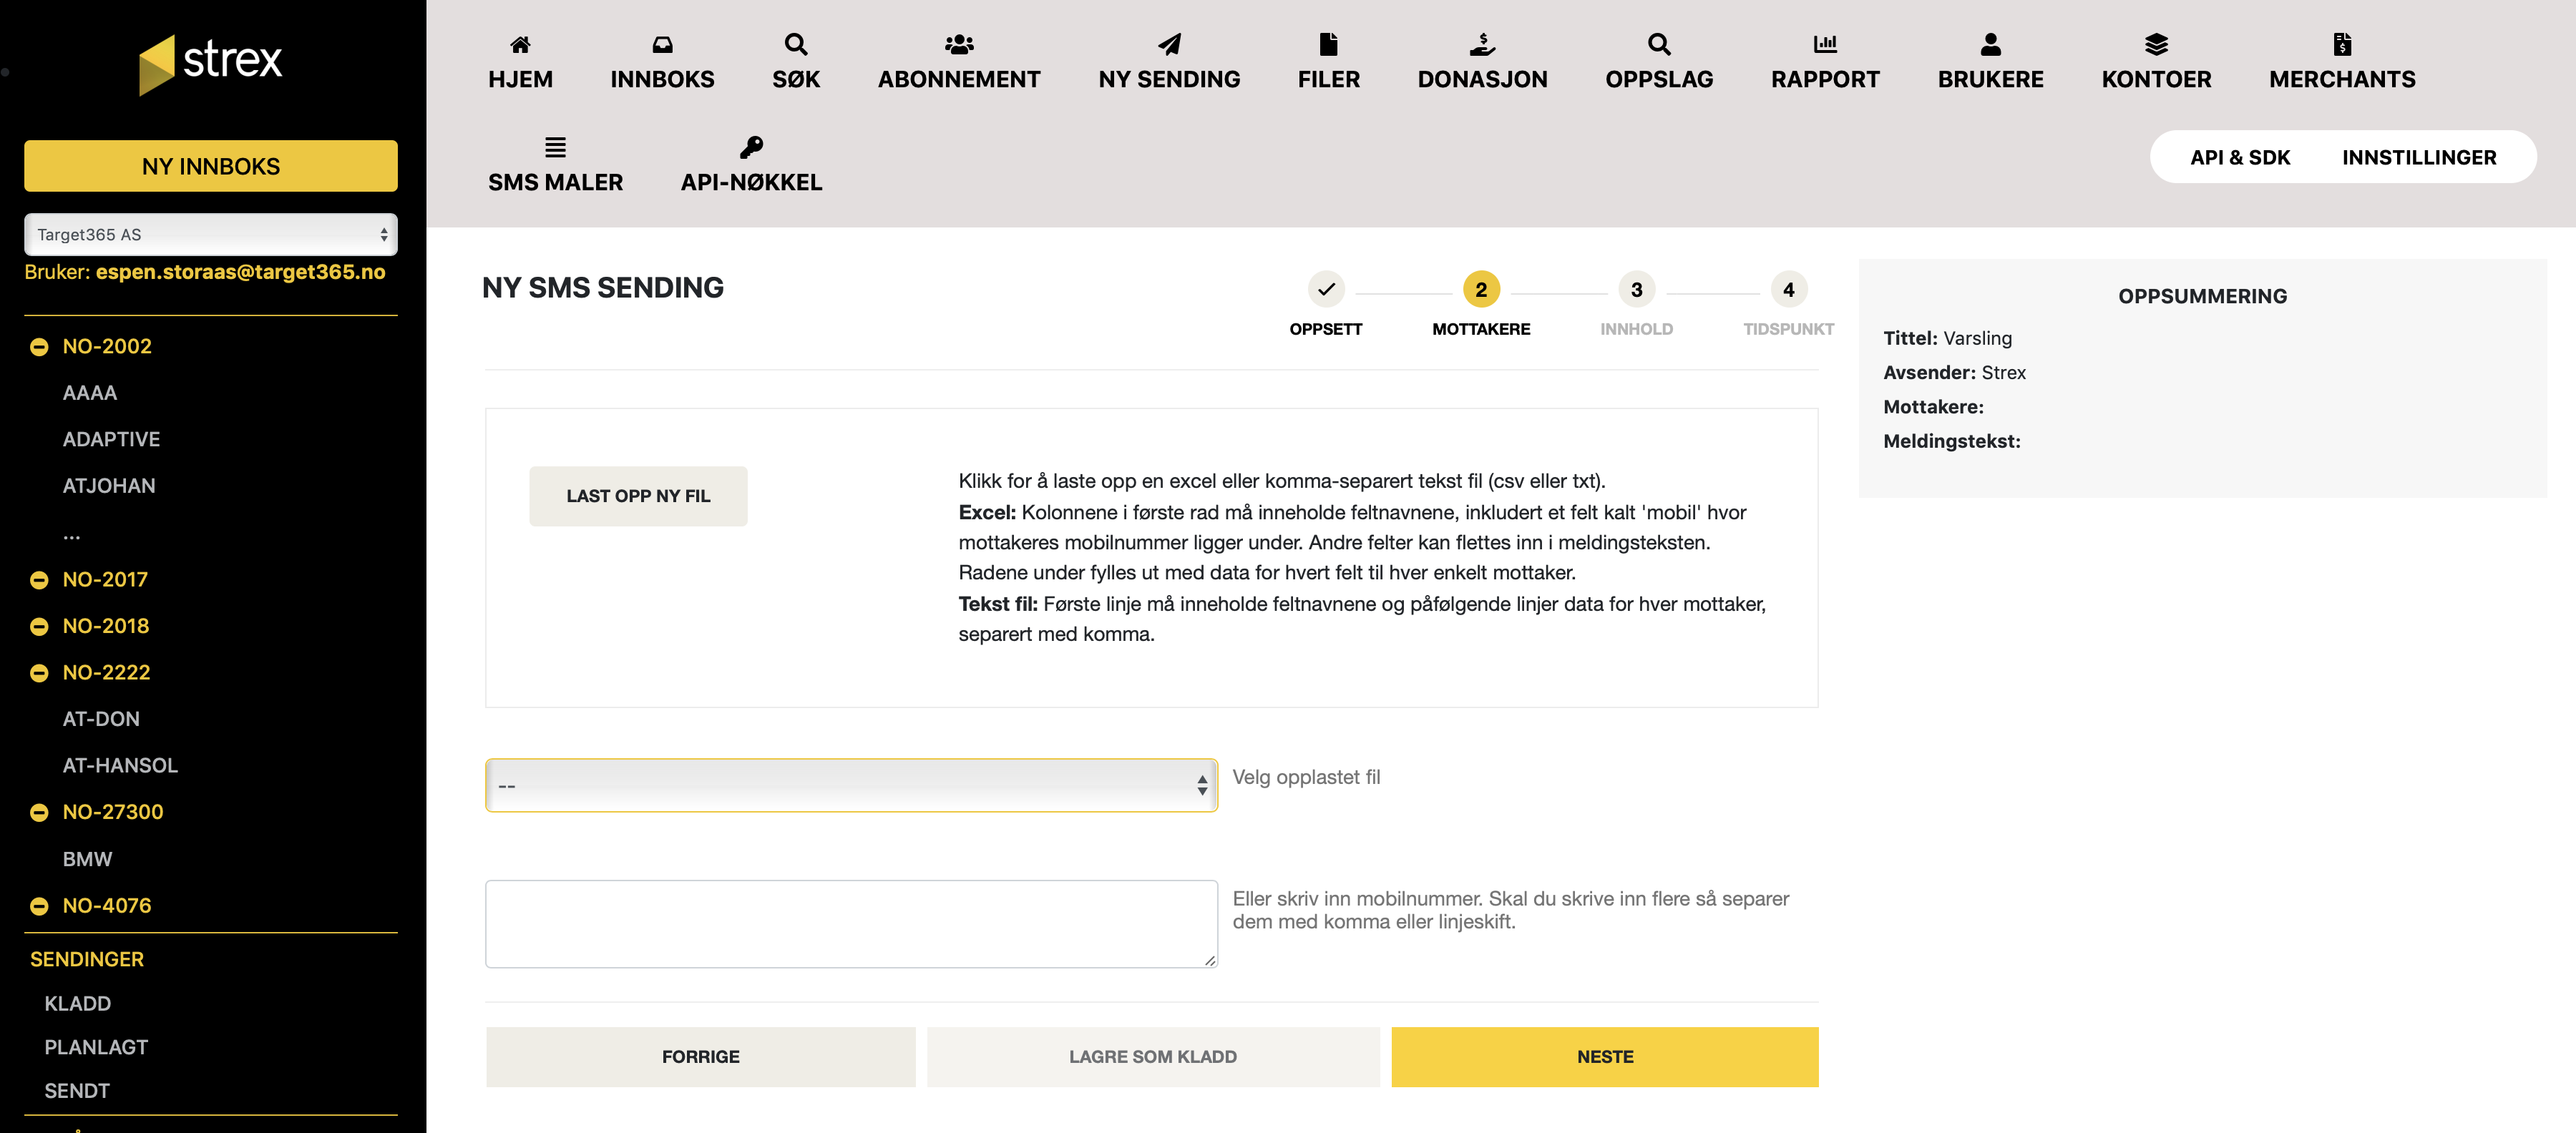Collapse the NO-2002 tree group

39,347
